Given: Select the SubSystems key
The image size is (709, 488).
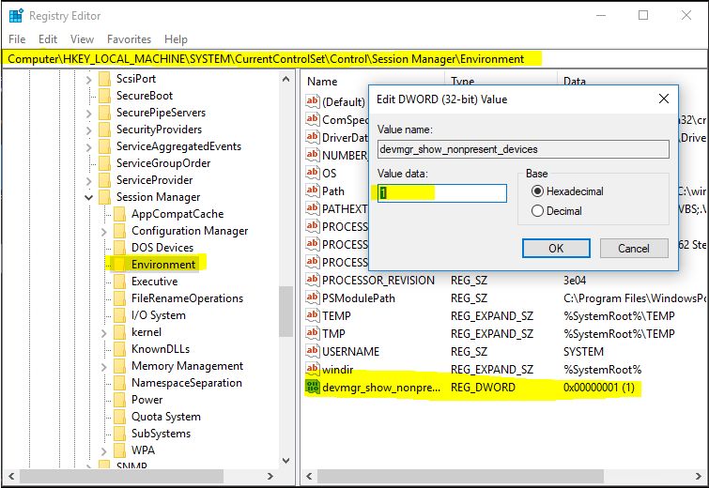Looking at the screenshot, I should 161,434.
